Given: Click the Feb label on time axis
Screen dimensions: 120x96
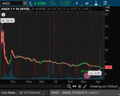Looking at the screenshot, I should point(70,82).
